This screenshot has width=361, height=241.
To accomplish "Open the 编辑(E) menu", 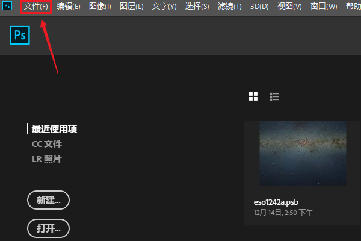I will 69,7.
